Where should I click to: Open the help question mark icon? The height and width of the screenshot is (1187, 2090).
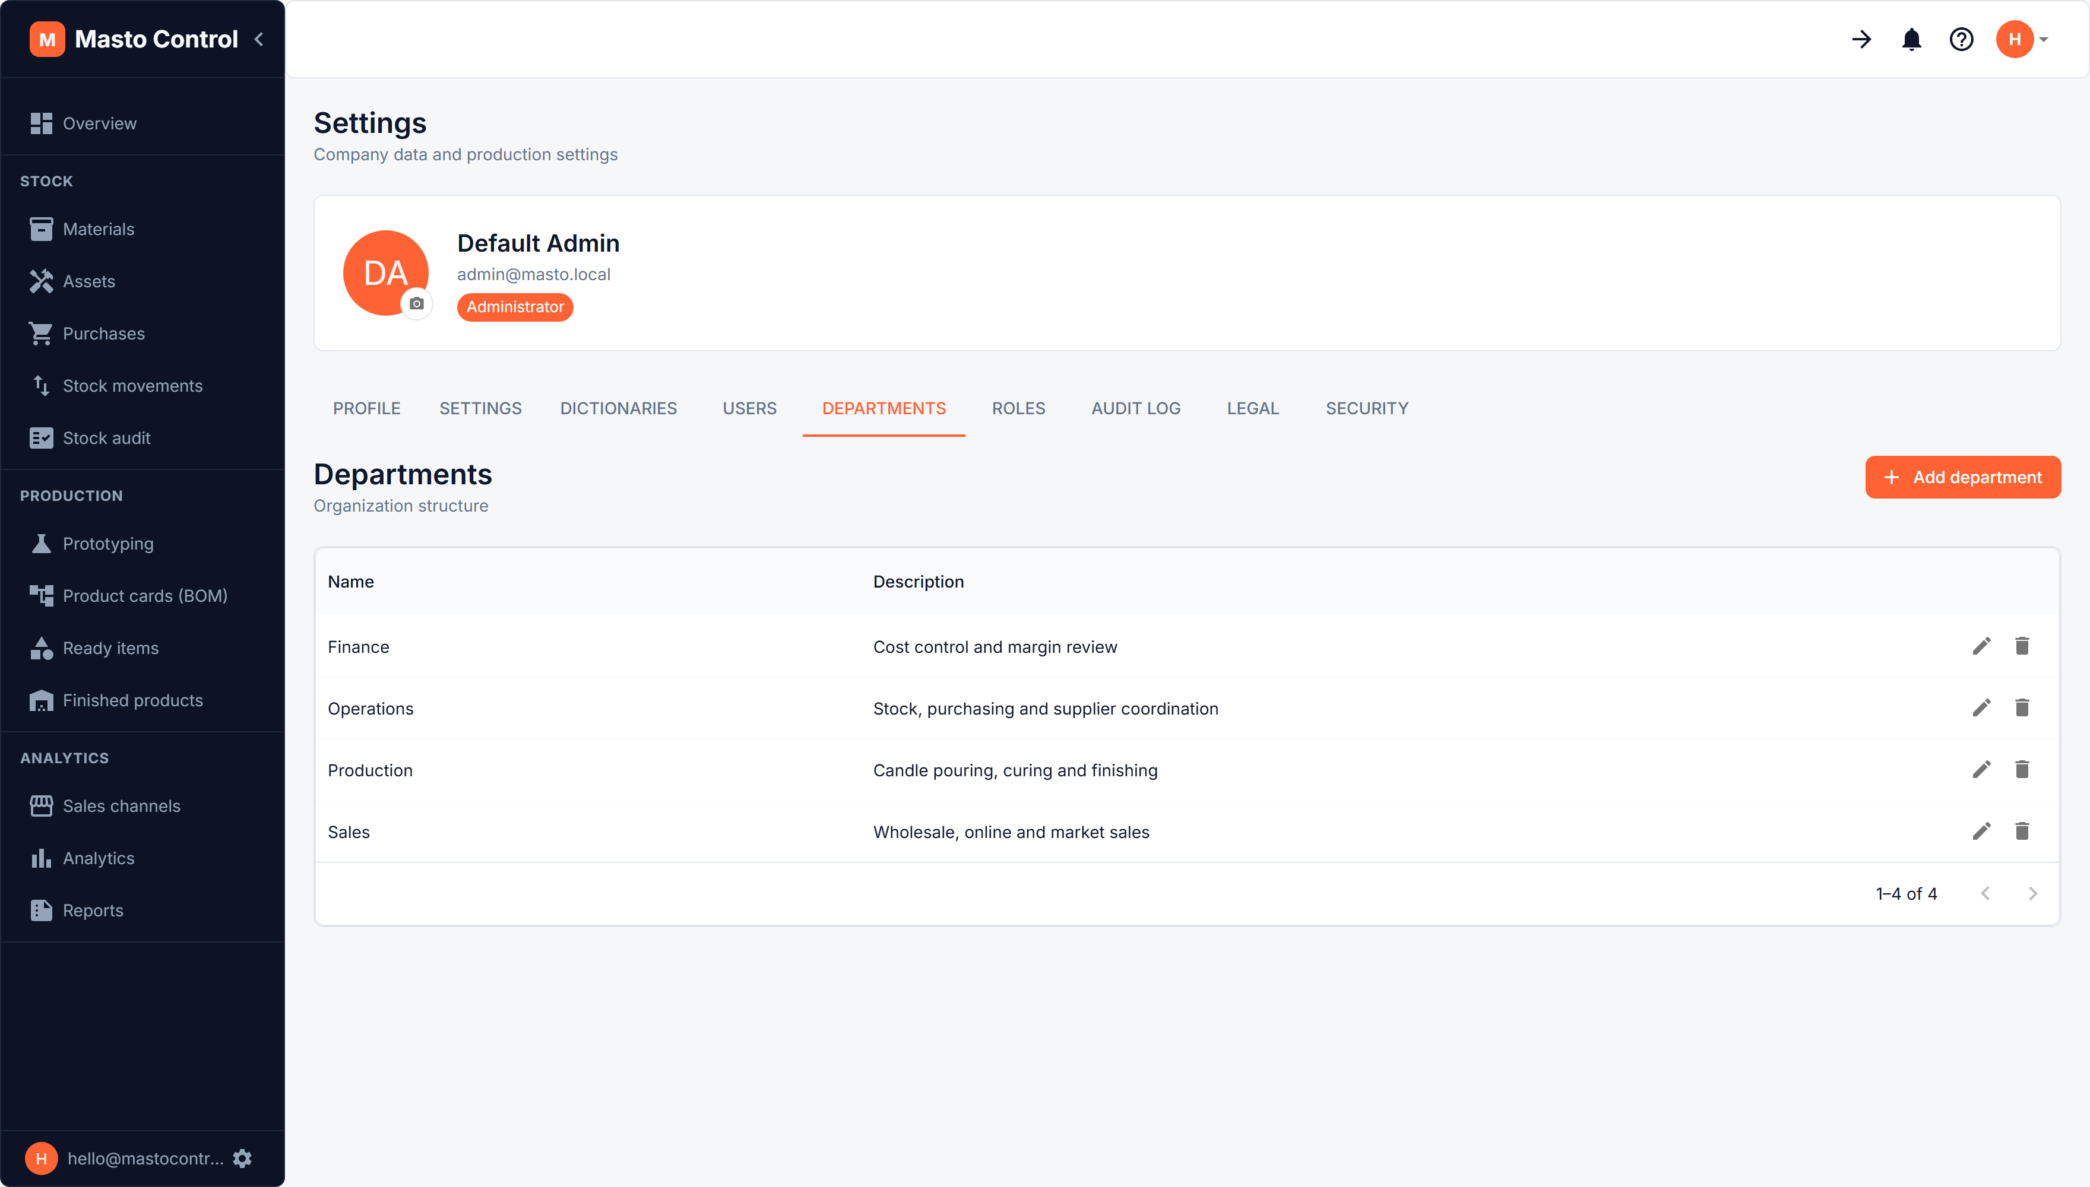[1961, 39]
